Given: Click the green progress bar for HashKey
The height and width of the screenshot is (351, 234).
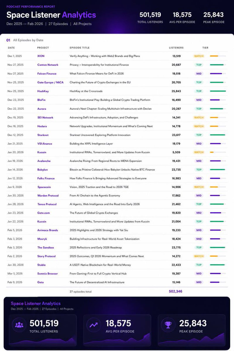Looking at the screenshot, I should (218, 91).
